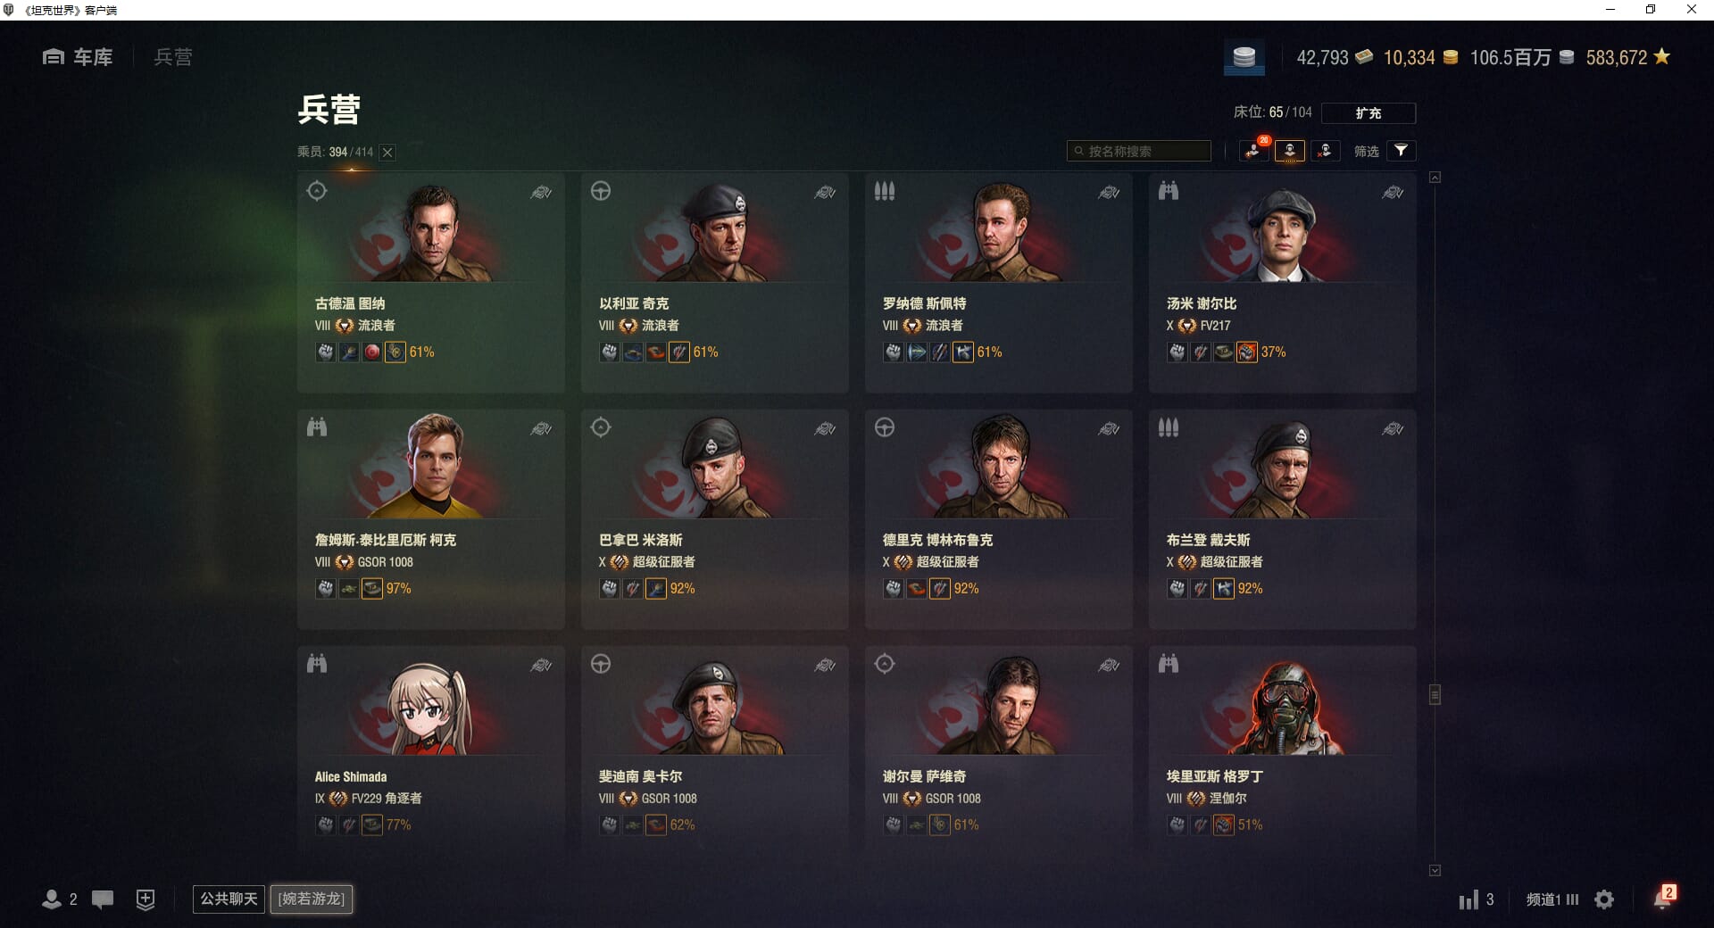The image size is (1714, 928).
Task: Open notifications bell with badge
Action: click(x=1663, y=898)
